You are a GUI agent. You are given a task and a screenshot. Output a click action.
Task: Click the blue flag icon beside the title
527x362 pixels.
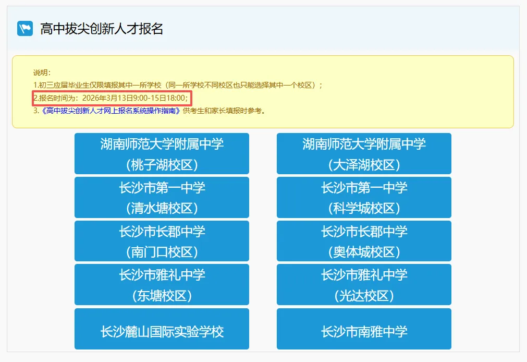[x=25, y=29]
